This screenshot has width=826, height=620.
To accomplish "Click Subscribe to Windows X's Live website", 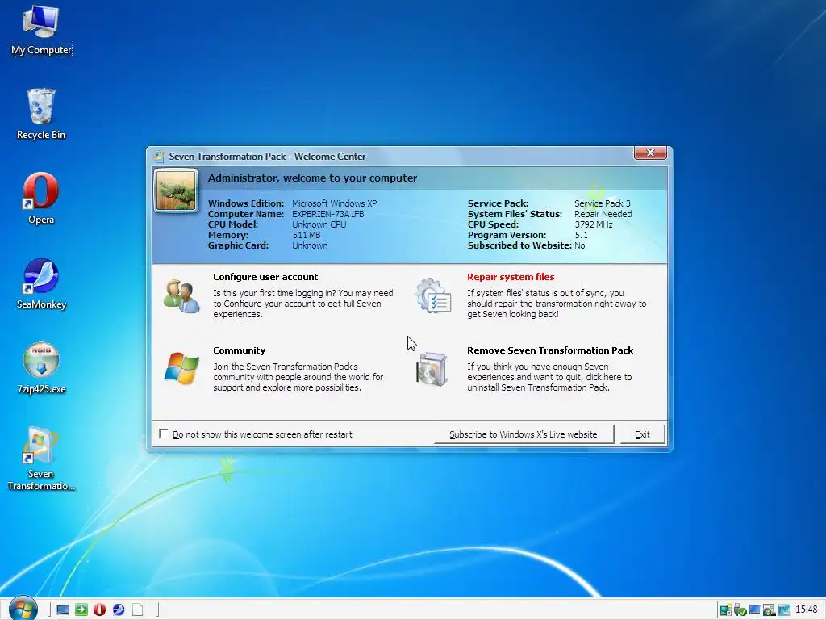I will pyautogui.click(x=523, y=434).
